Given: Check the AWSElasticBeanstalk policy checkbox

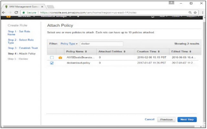Looking at the screenshot, I should [x=52, y=57].
